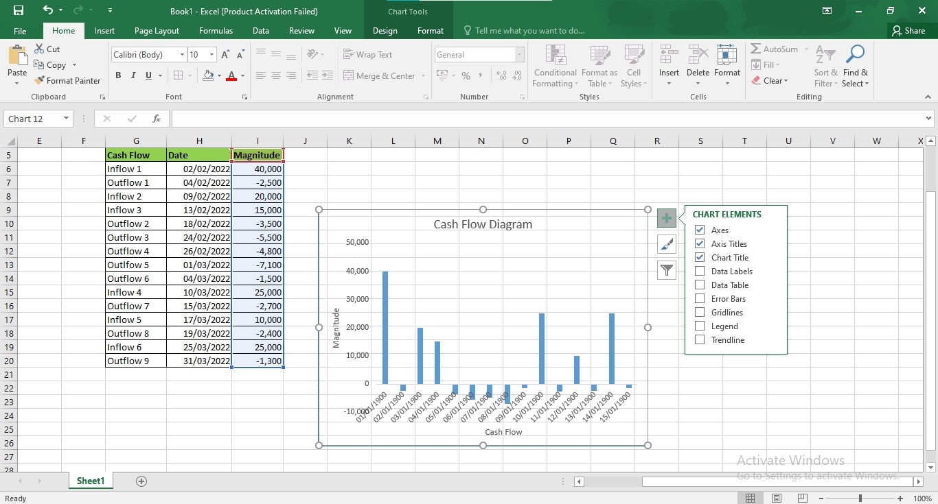The image size is (938, 504).
Task: Switch to Normal view icon
Action: point(751,498)
